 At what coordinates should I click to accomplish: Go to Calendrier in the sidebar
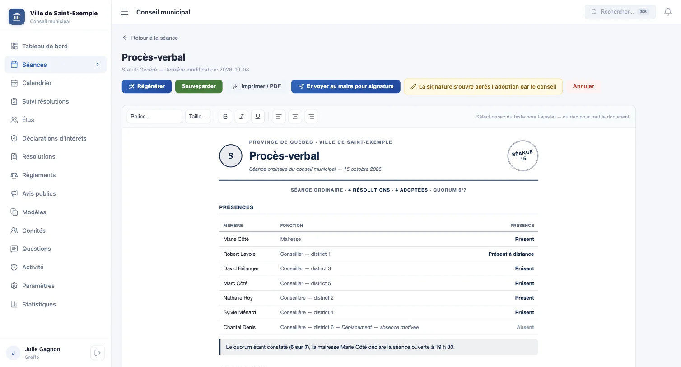[x=56, y=83]
